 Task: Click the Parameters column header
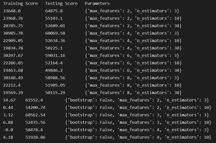97,4
